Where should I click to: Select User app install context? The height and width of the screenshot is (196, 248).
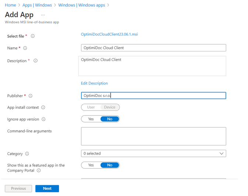point(91,107)
